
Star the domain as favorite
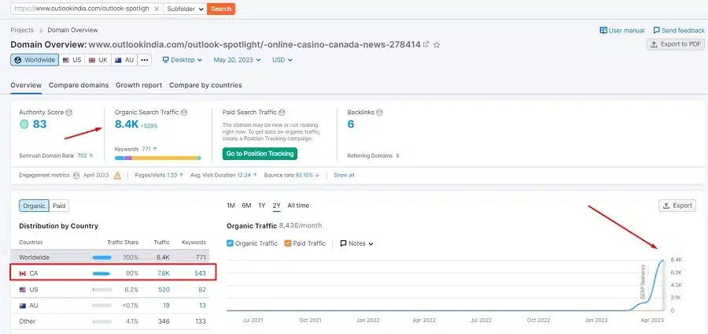coord(437,44)
